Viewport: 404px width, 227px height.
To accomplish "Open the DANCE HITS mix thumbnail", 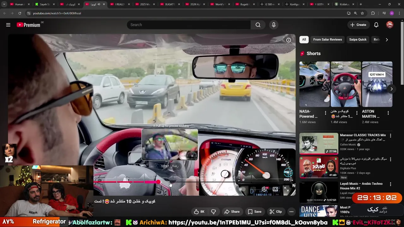I will [318, 211].
